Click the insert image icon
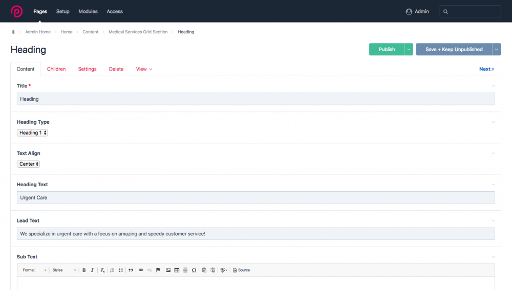512x290 pixels. (x=168, y=270)
